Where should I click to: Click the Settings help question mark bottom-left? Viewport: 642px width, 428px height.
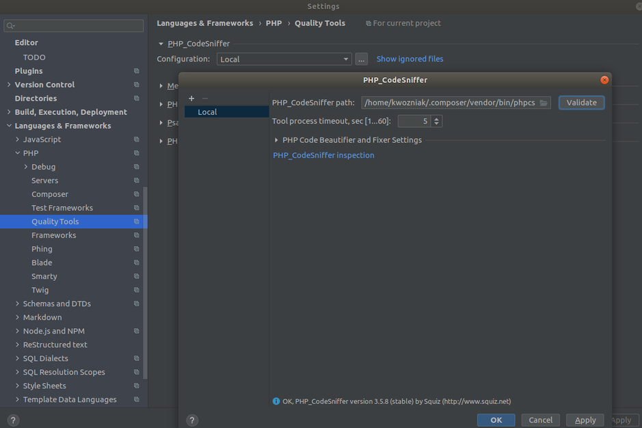click(12, 420)
